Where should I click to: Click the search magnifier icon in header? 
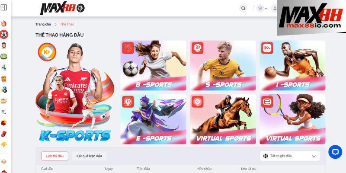[x=243, y=8]
